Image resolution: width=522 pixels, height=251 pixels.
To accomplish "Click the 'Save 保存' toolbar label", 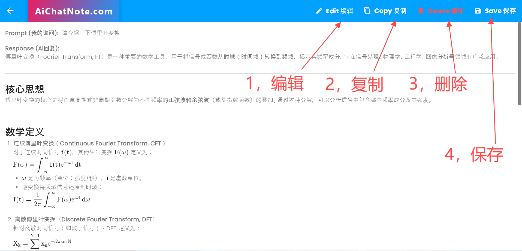I will tap(500, 11).
